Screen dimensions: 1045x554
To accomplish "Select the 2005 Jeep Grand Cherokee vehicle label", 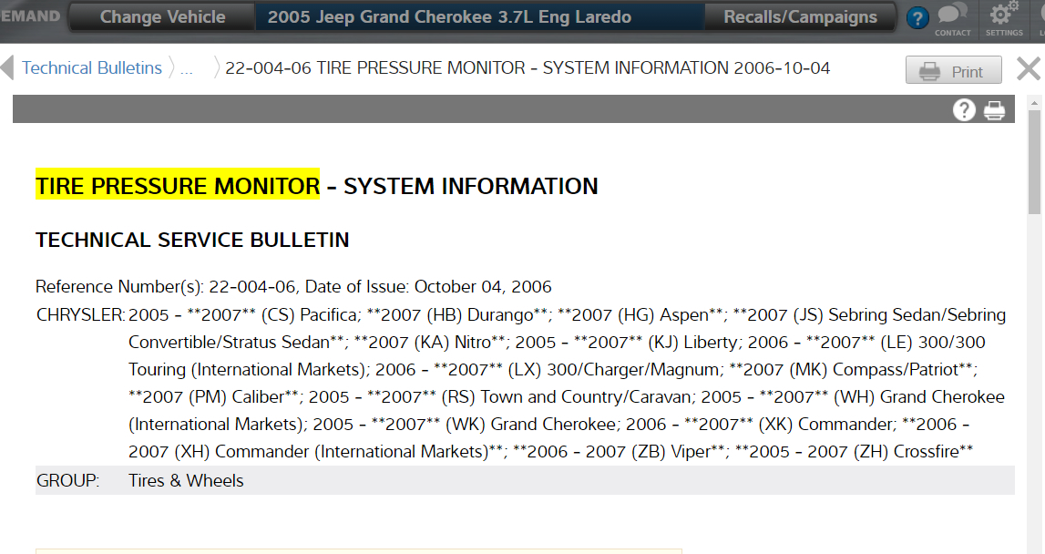I will (x=449, y=17).
